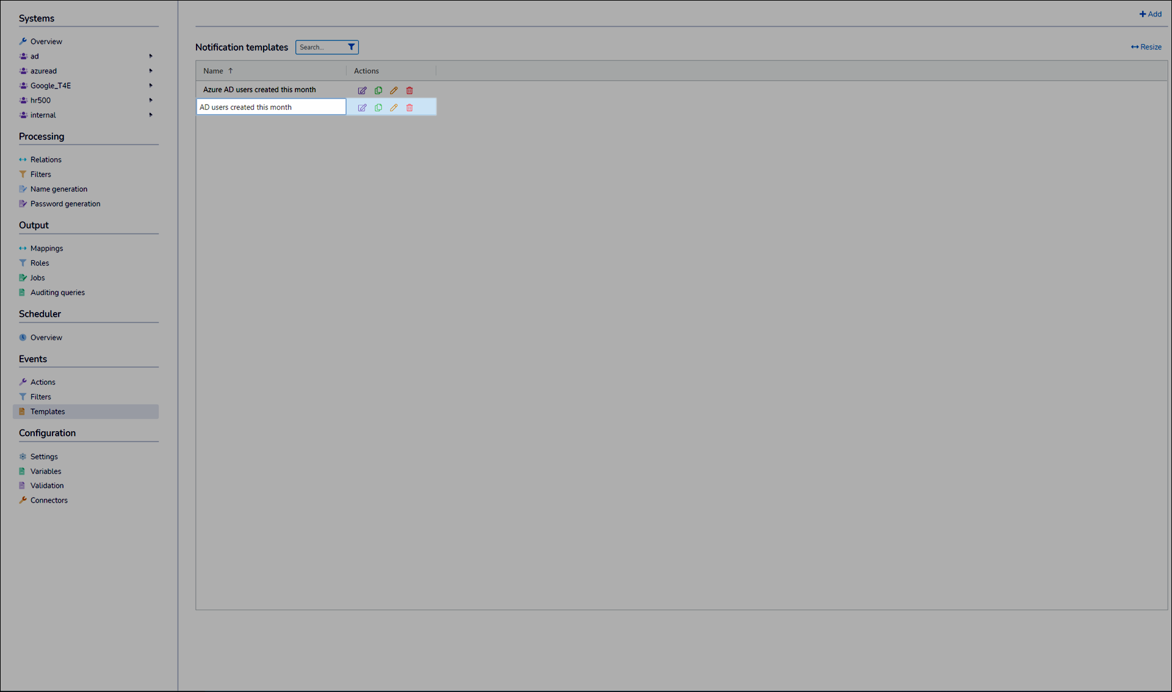Image resolution: width=1172 pixels, height=692 pixels.
Task: Open Auditing queries in Output section
Action: (x=57, y=293)
